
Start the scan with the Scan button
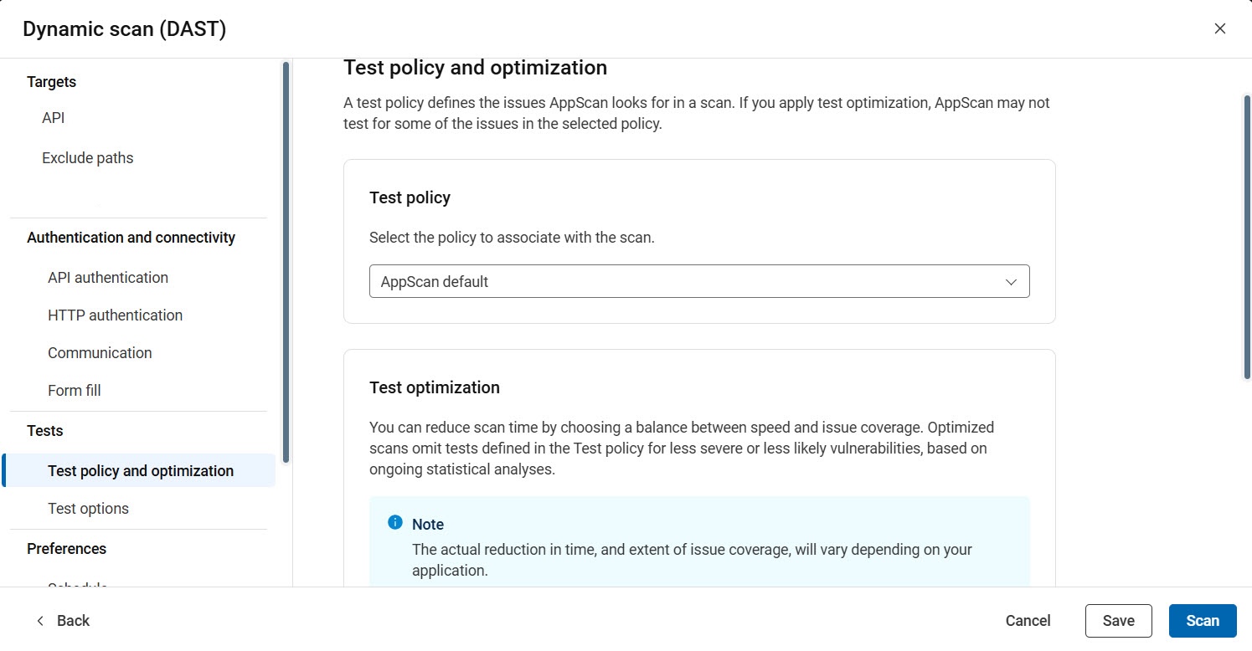coord(1203,620)
